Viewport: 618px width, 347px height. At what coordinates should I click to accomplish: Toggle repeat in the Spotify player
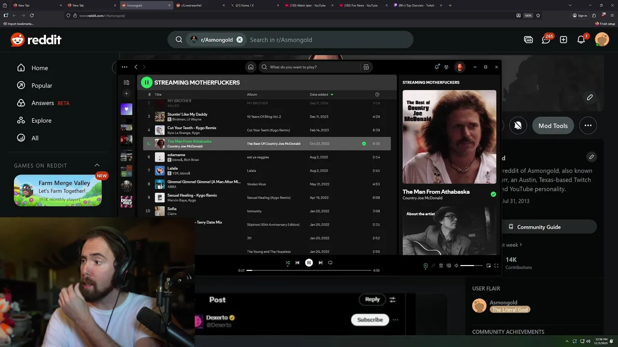tap(330, 263)
